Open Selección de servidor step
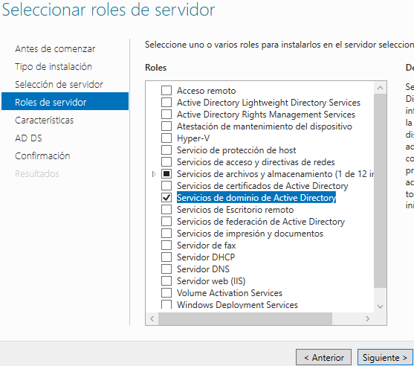The height and width of the screenshot is (366, 414). coord(59,85)
